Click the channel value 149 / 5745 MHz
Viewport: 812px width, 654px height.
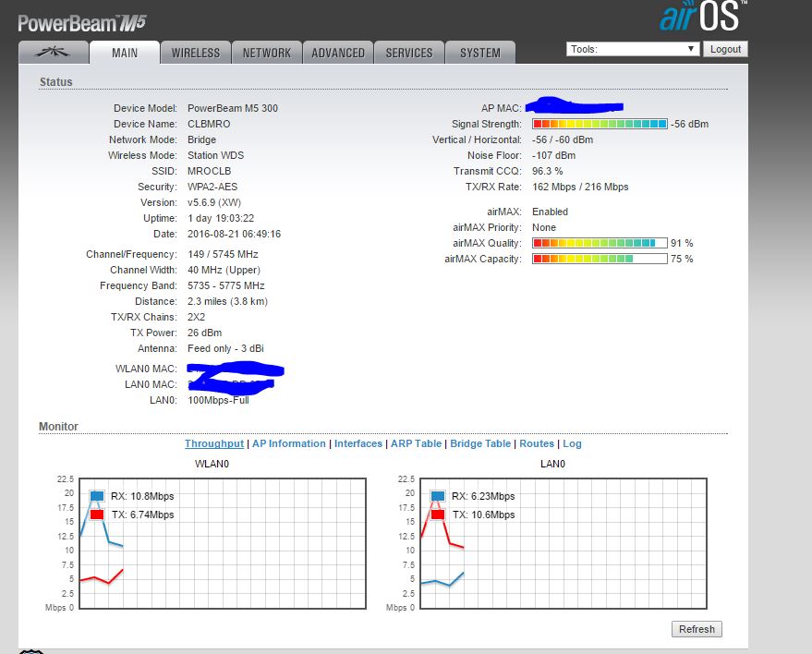[223, 254]
